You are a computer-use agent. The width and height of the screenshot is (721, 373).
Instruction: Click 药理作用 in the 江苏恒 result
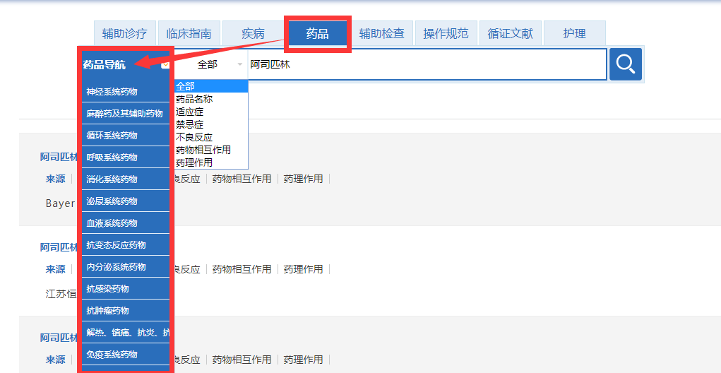[x=303, y=269]
